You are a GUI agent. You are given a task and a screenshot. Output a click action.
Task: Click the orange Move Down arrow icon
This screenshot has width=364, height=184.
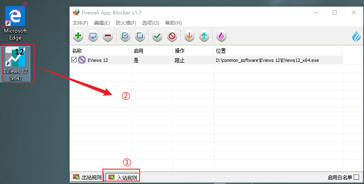(189, 36)
